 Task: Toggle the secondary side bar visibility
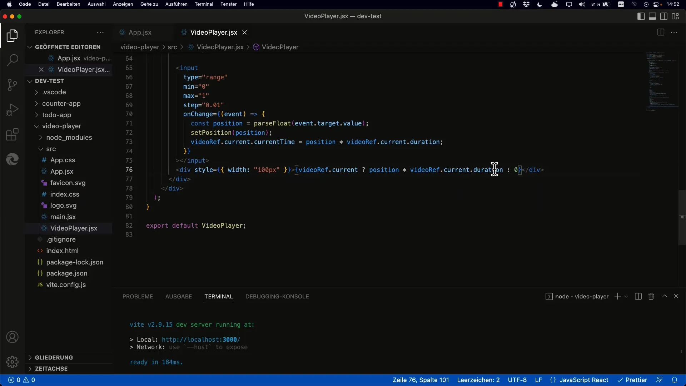point(664,16)
